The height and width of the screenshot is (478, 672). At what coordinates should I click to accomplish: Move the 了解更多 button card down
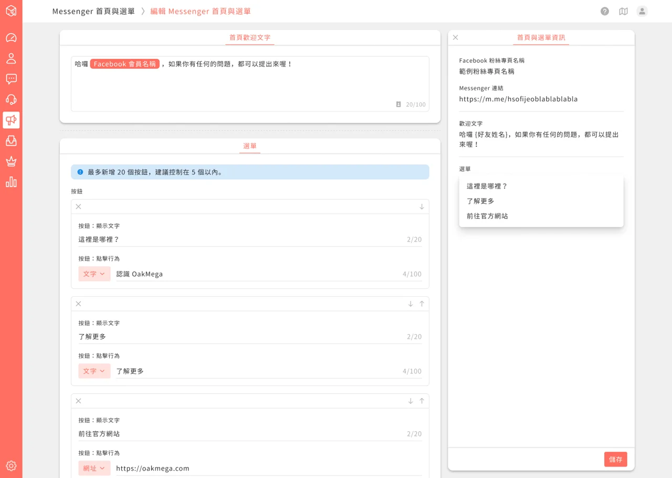411,304
